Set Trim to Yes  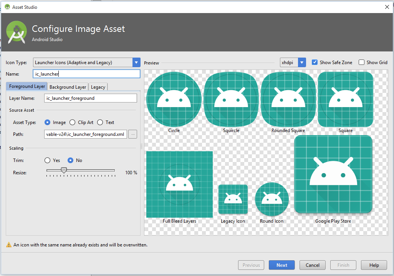tap(48, 160)
